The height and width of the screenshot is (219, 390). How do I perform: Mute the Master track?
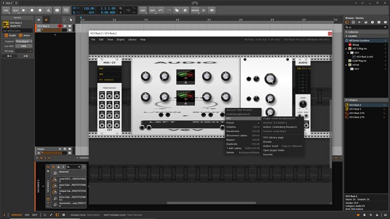(x=70, y=149)
